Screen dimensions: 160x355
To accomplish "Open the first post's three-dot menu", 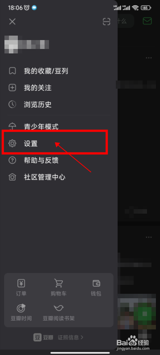I will click(x=148, y=58).
